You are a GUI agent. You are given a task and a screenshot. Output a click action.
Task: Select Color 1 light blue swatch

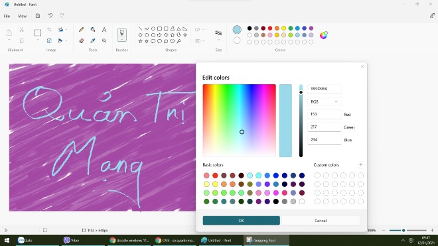[237, 30]
